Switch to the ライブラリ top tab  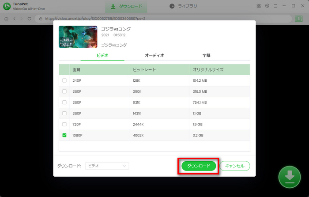[x=183, y=6]
